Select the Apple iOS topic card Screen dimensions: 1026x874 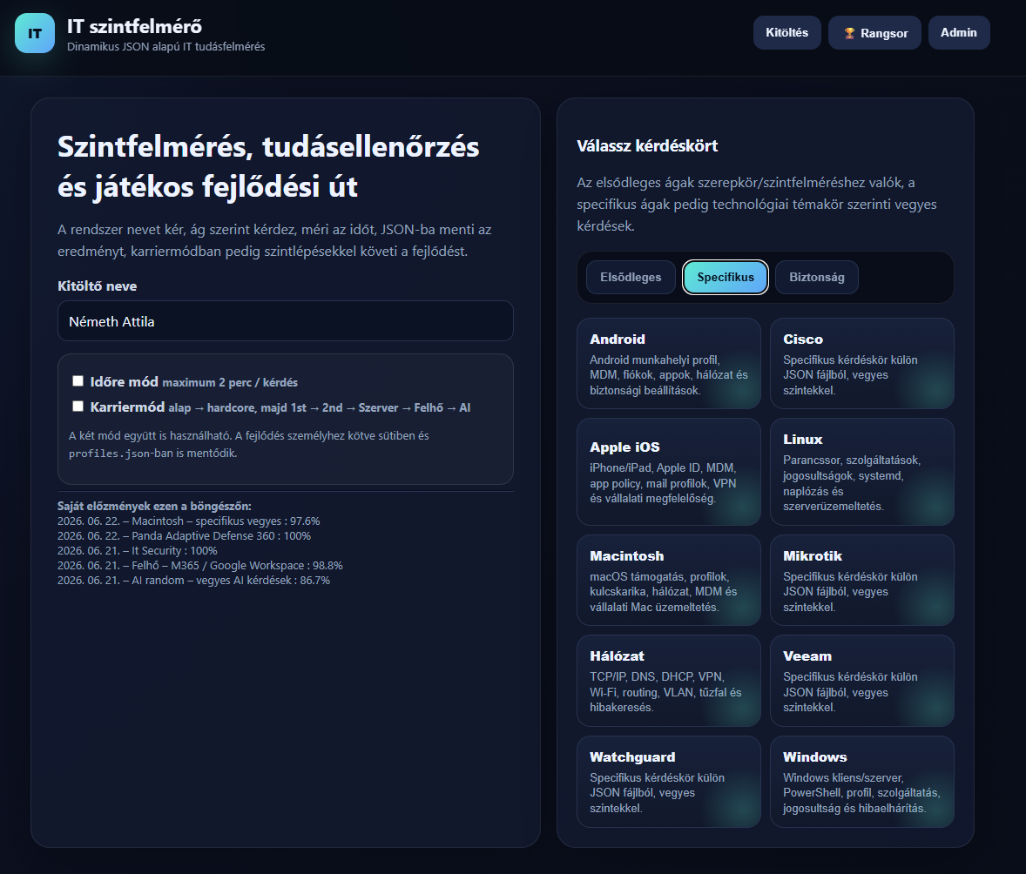pos(669,472)
